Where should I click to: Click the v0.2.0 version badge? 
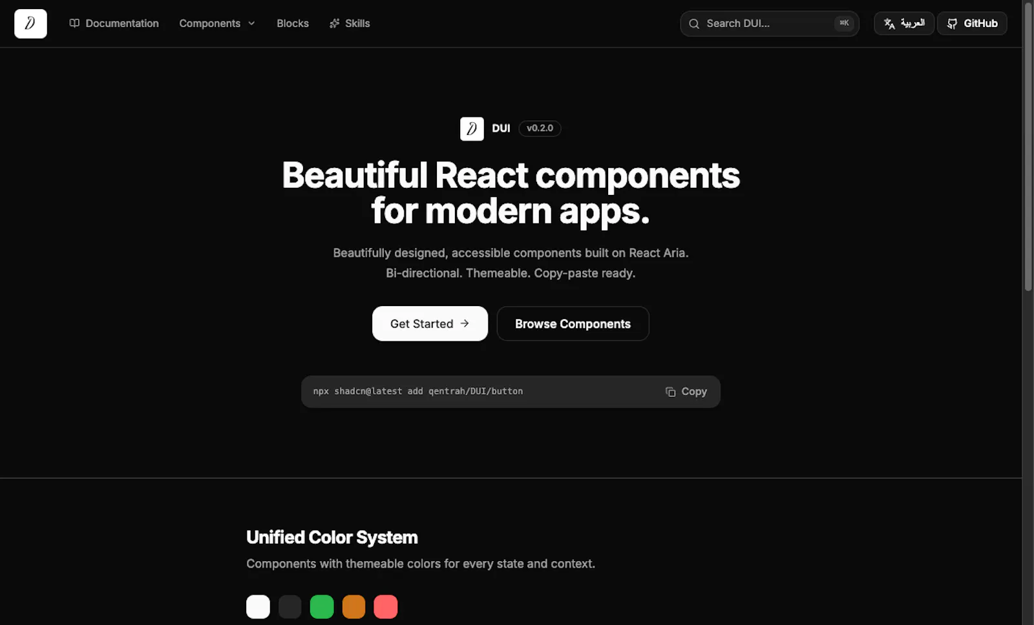coord(540,128)
